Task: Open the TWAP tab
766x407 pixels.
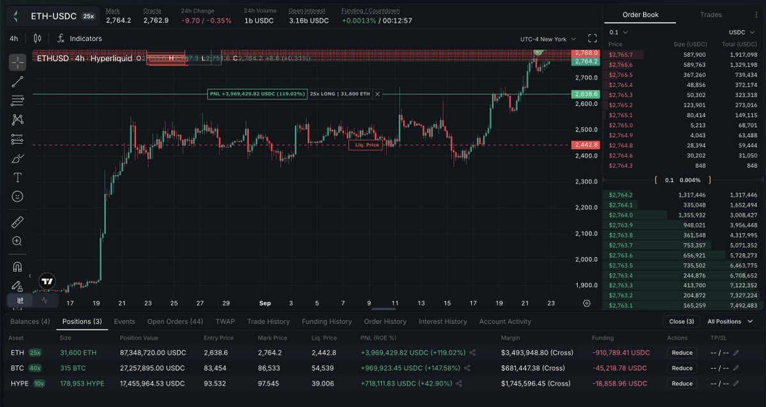Action: tap(225, 322)
